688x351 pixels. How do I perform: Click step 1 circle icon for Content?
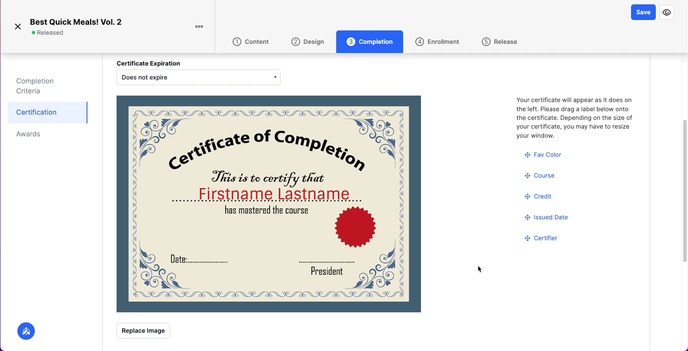pos(237,42)
